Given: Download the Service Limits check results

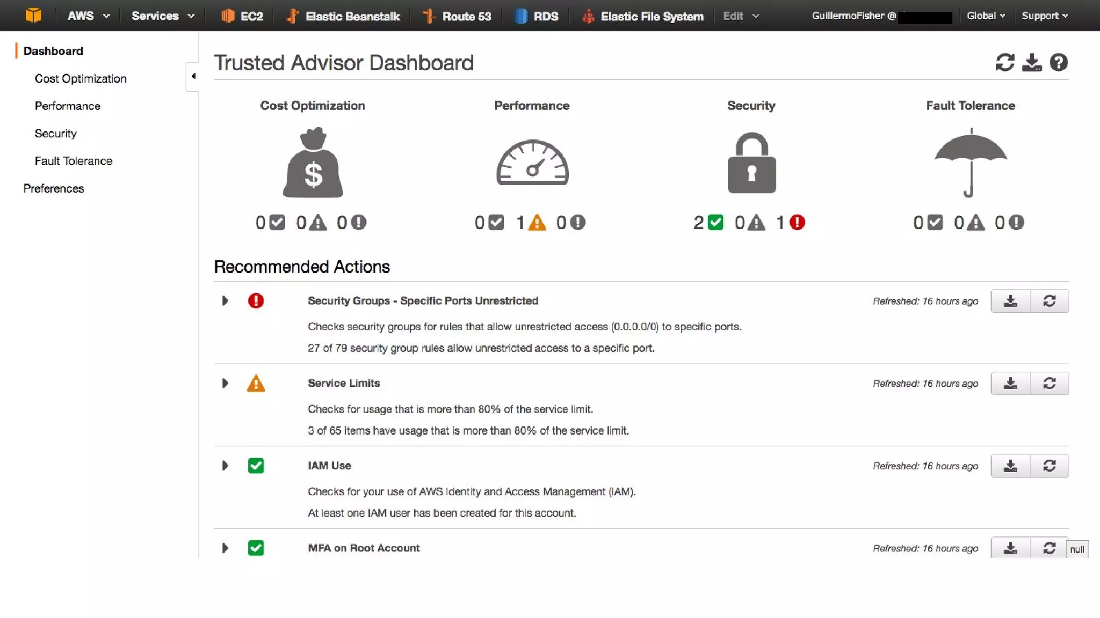Looking at the screenshot, I should click(1010, 384).
